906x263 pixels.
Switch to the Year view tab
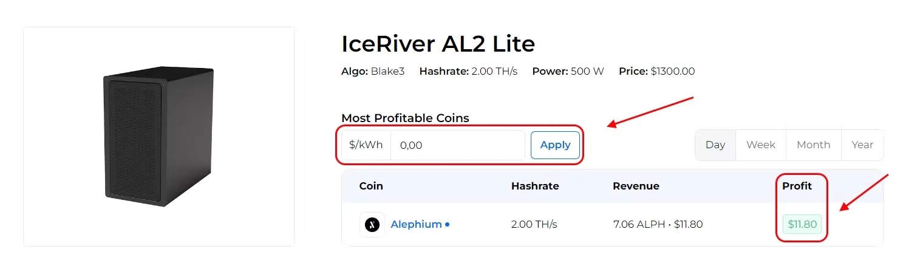(862, 145)
